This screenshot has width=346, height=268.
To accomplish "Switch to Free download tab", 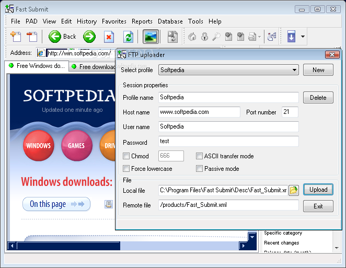I will pyautogui.click(x=93, y=67).
